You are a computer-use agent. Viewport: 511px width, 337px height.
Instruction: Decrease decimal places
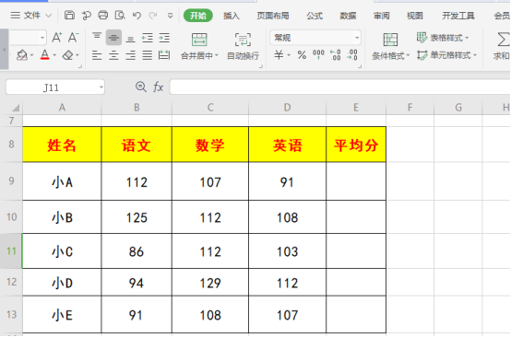click(352, 55)
